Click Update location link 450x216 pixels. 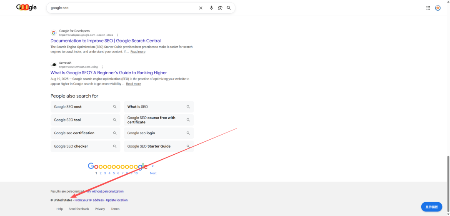[x=117, y=200]
